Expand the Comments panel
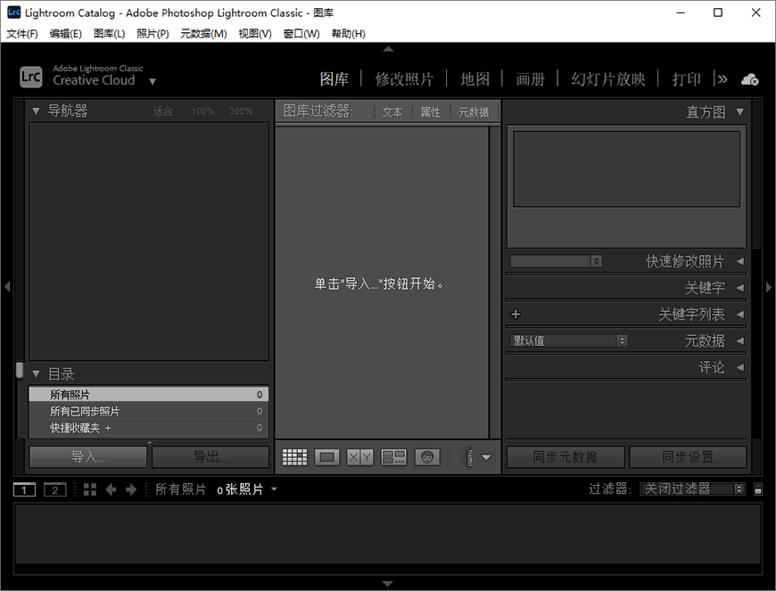776x591 pixels. [739, 367]
